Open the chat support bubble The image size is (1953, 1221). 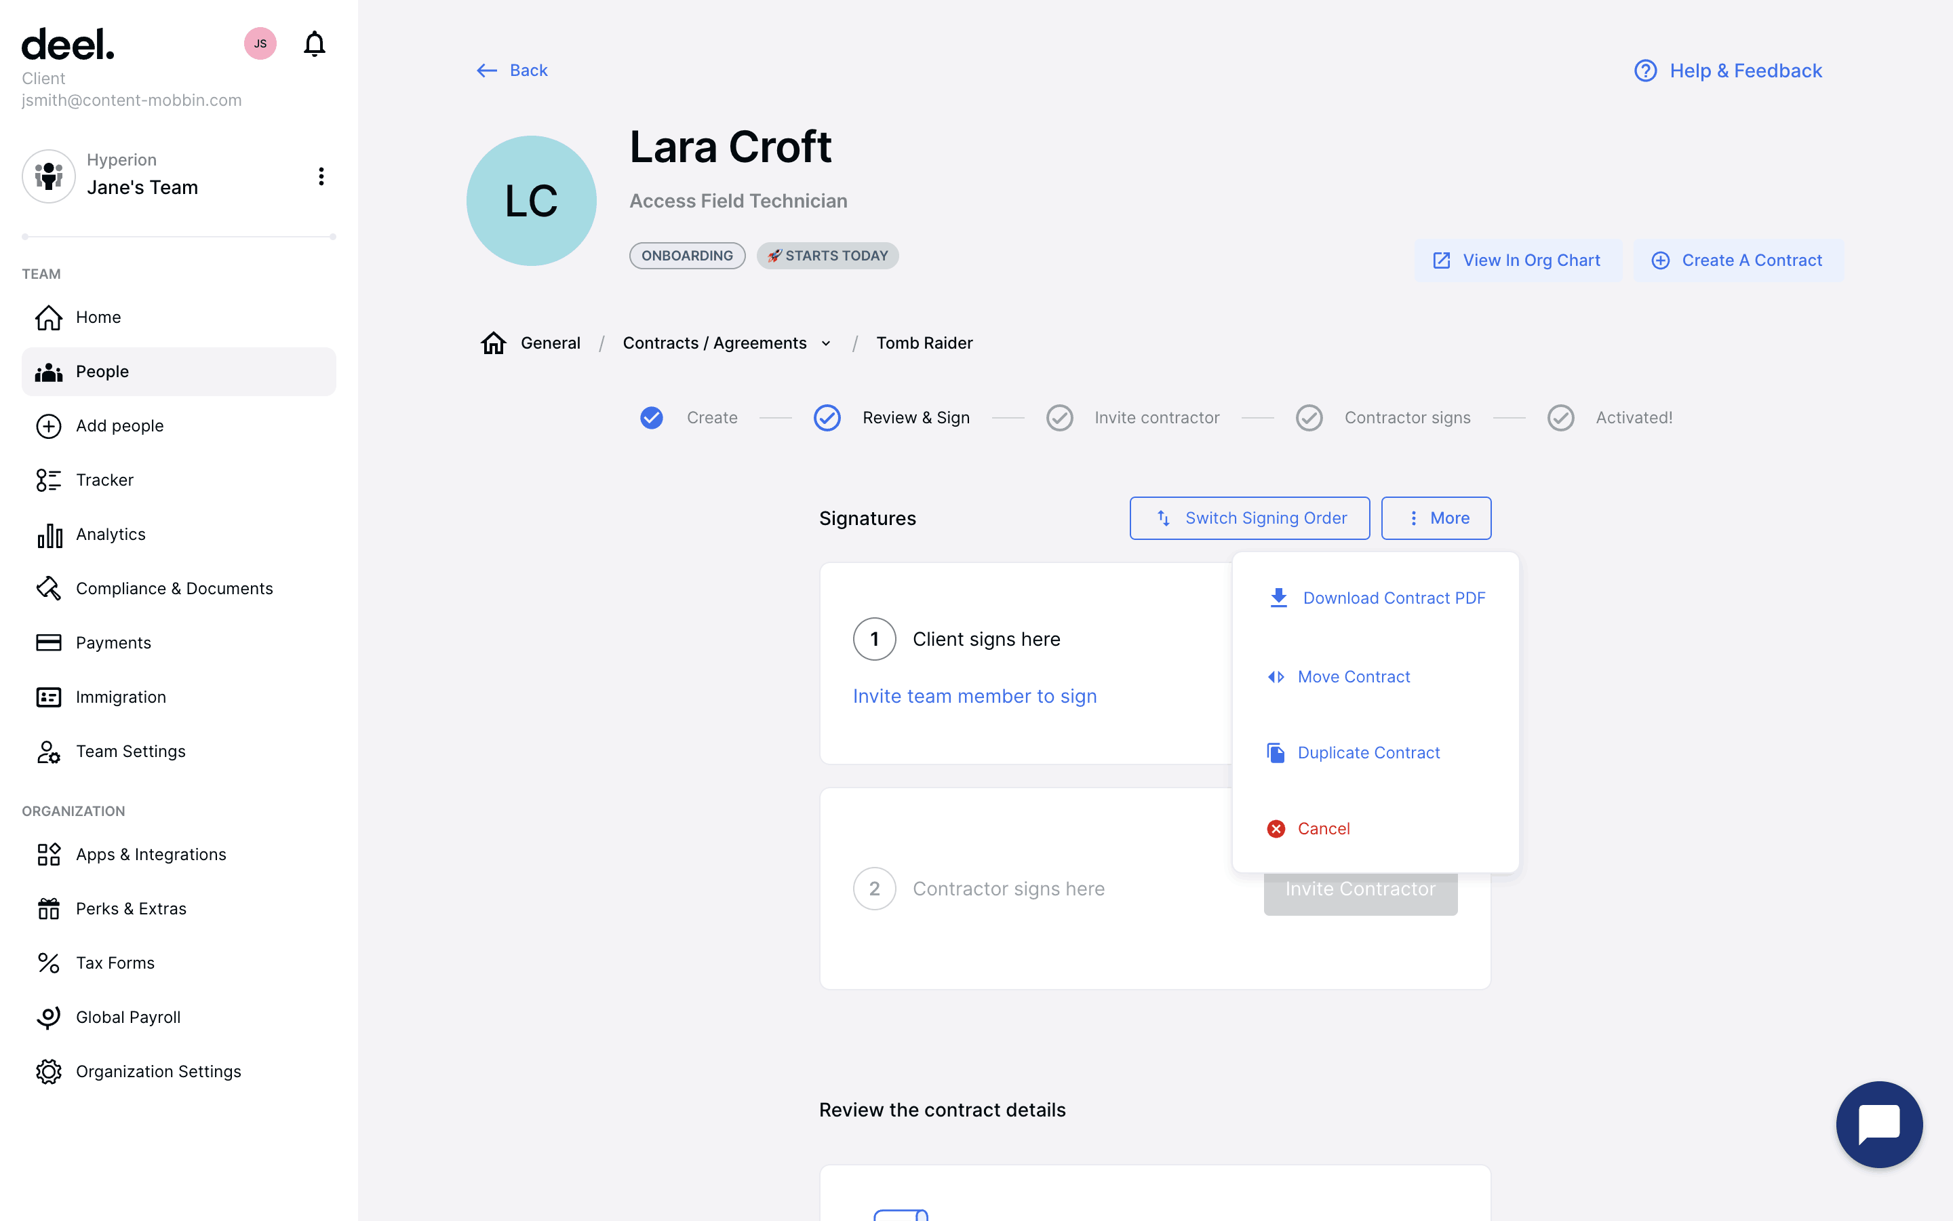[1878, 1123]
